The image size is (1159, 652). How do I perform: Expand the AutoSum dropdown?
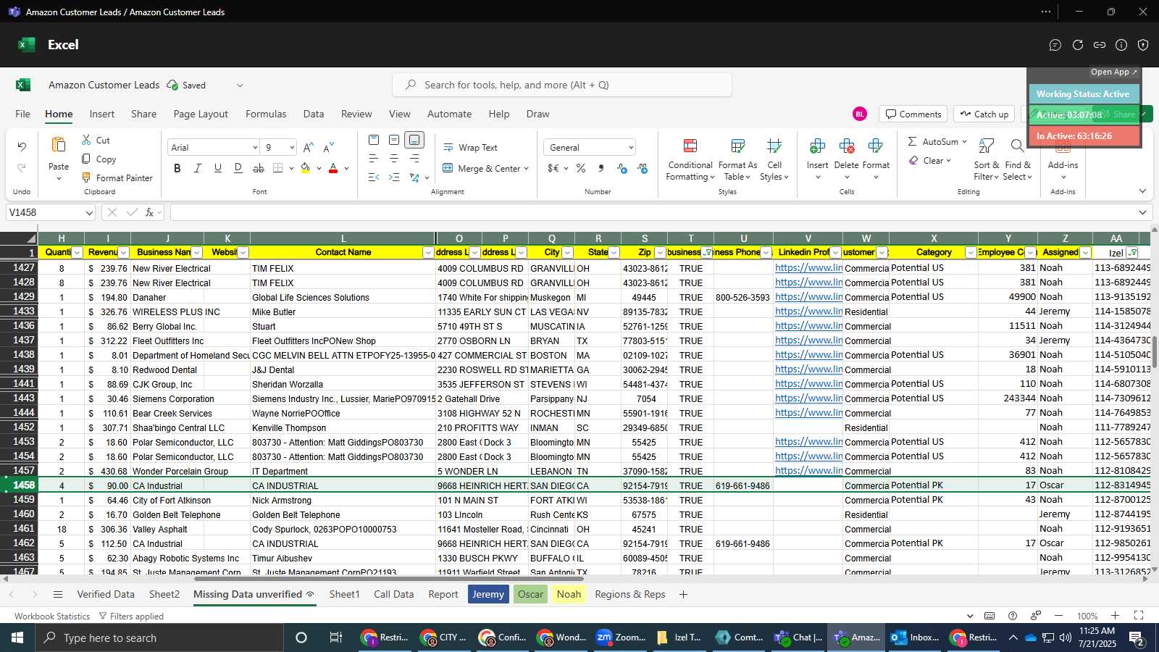(x=966, y=142)
